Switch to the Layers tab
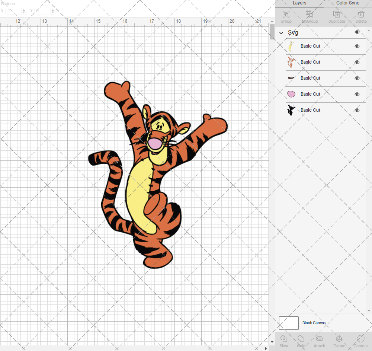This screenshot has height=351, width=372. tap(299, 3)
